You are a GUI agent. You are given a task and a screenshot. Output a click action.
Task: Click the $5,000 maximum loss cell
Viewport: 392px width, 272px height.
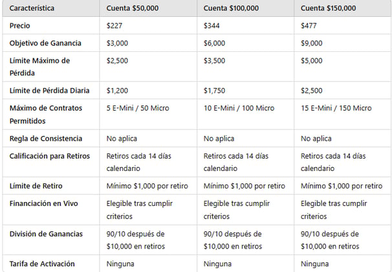click(x=312, y=61)
